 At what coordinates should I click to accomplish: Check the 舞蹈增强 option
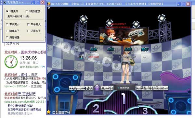[x=7, y=37]
